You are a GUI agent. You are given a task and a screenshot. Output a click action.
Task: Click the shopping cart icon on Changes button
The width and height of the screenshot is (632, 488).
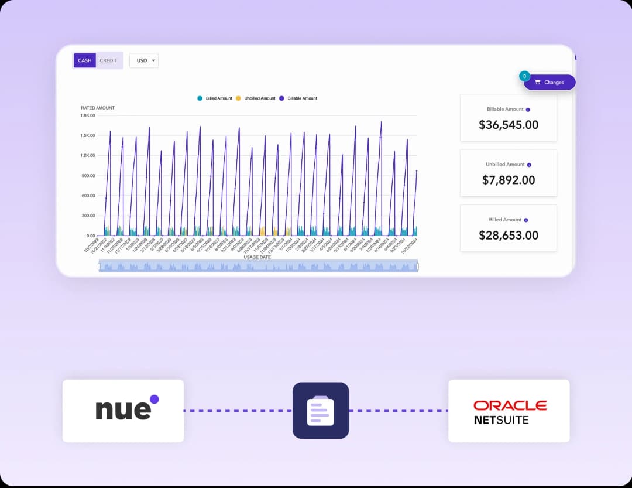[x=538, y=83]
